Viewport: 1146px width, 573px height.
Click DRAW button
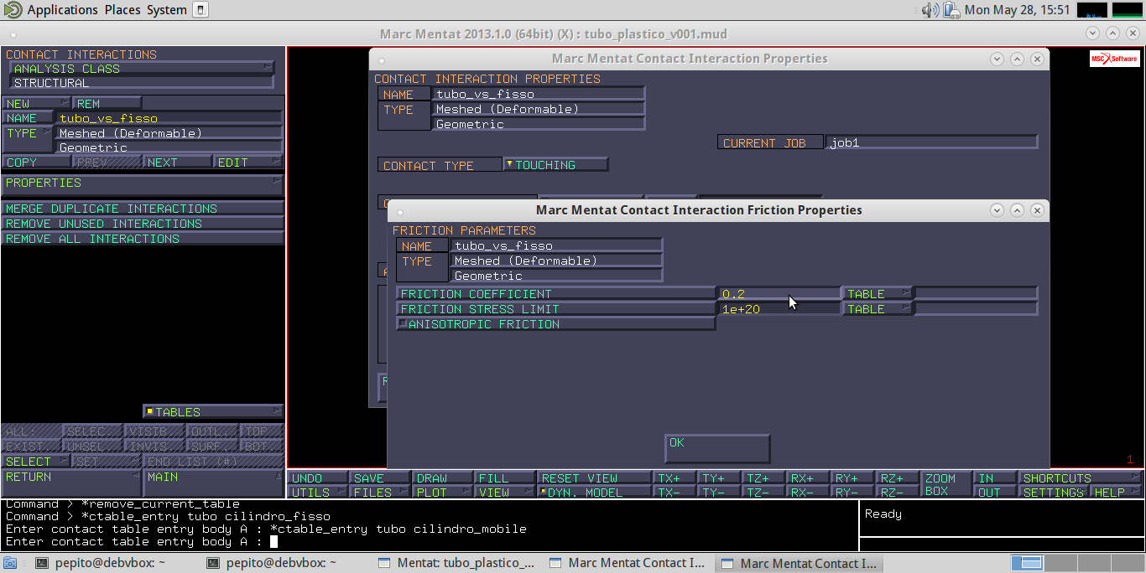click(x=442, y=478)
